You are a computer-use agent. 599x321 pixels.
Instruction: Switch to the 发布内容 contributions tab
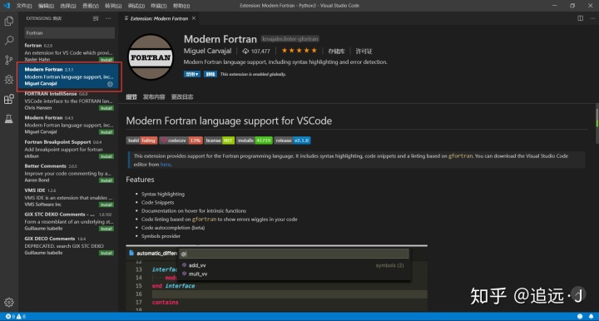click(154, 97)
